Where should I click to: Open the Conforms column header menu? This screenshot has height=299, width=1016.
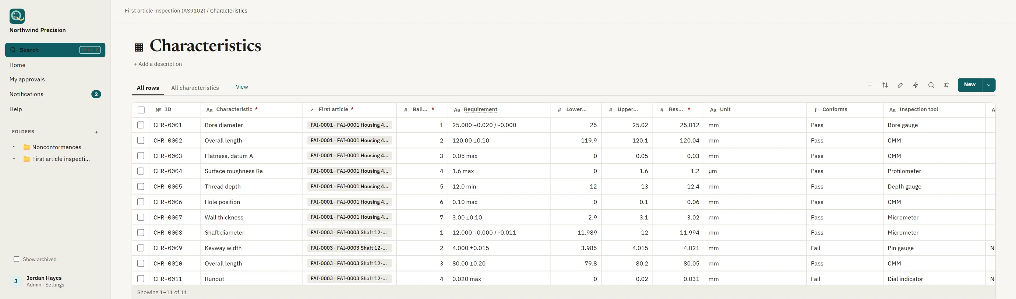845,110
